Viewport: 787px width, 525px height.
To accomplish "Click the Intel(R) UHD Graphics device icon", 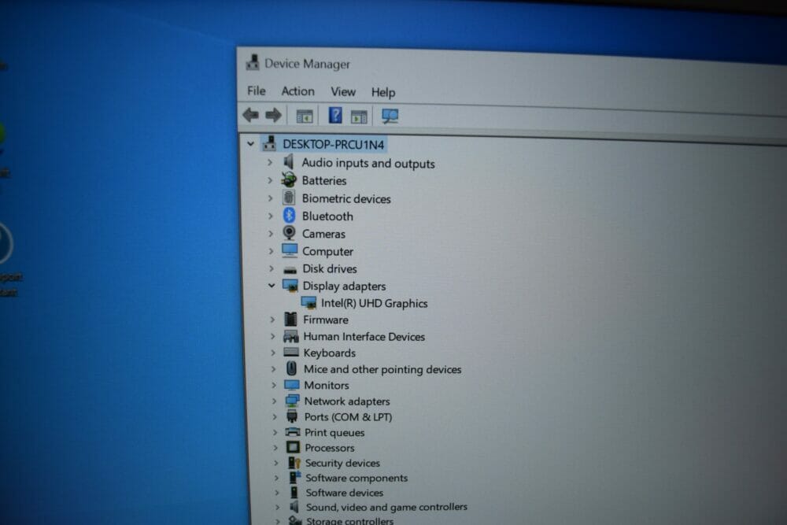I will tap(309, 303).
